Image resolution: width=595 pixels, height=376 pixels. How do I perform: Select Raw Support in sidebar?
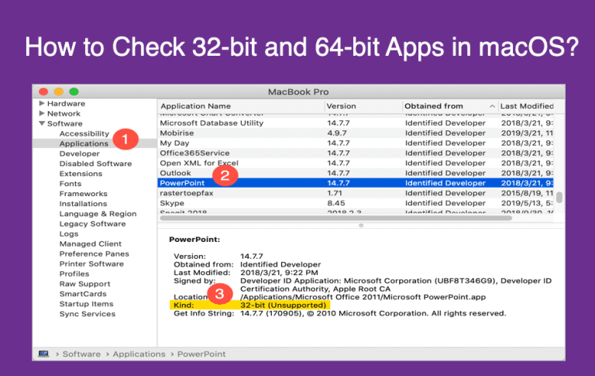click(84, 284)
